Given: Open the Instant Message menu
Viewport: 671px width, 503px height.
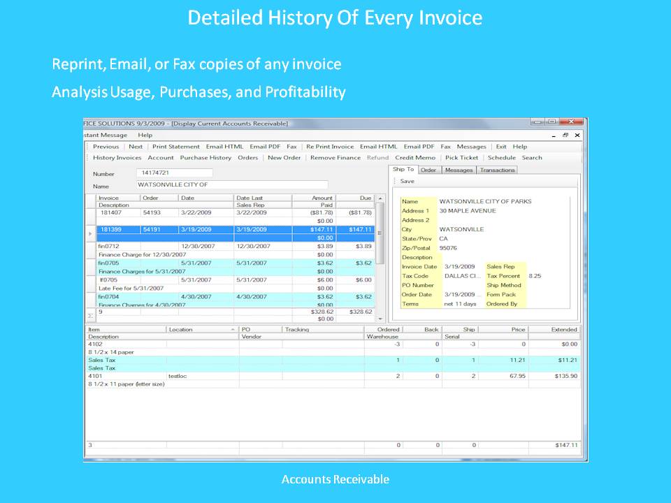Looking at the screenshot, I should 106,135.
